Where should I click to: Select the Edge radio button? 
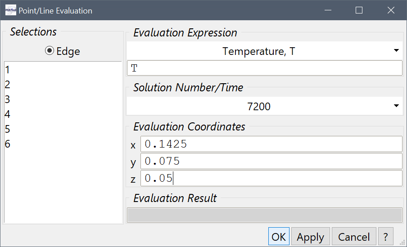[50, 51]
